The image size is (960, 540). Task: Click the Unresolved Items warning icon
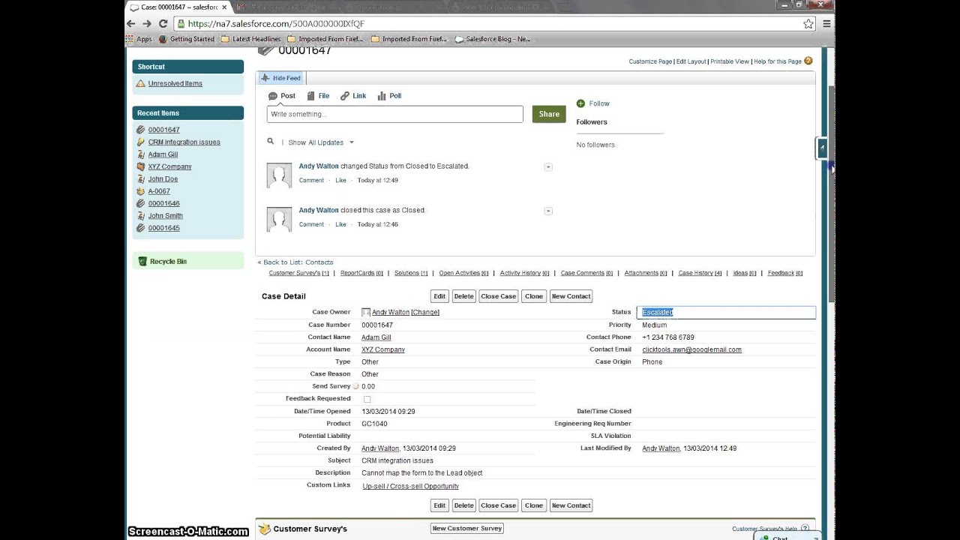pyautogui.click(x=140, y=83)
